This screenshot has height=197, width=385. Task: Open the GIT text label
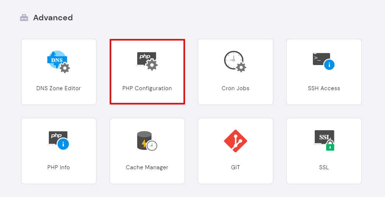(x=236, y=167)
